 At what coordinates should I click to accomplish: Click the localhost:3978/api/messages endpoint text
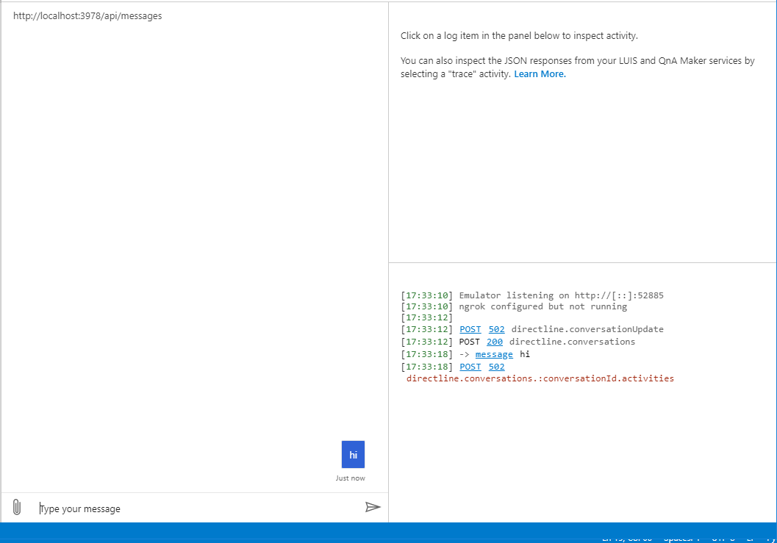click(87, 16)
